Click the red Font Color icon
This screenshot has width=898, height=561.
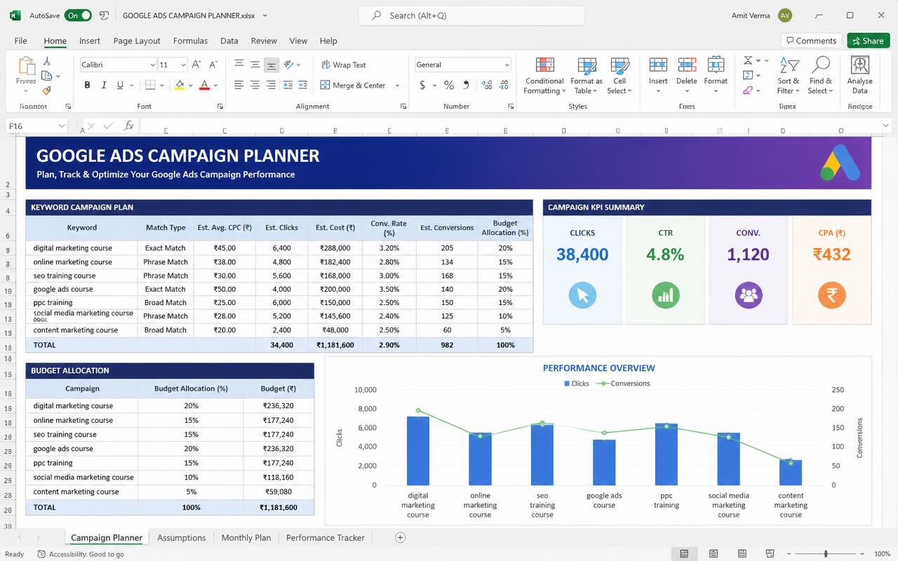pos(204,85)
